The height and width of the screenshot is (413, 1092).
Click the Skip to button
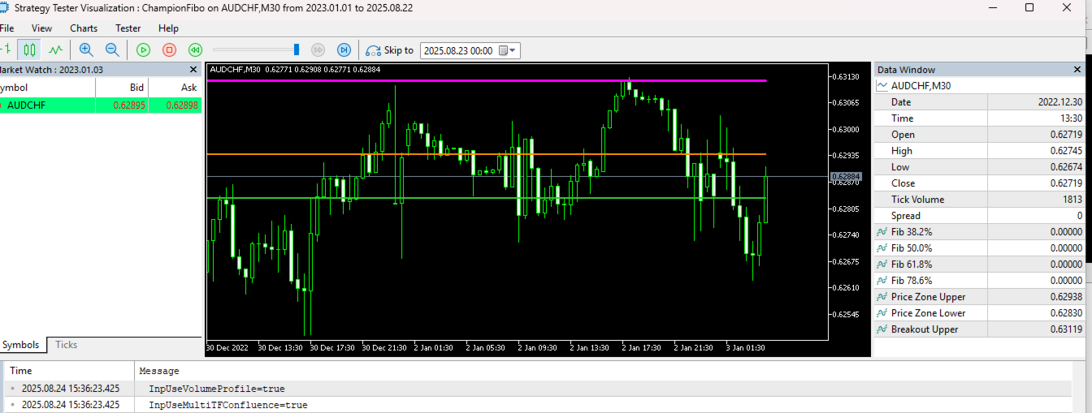(390, 50)
